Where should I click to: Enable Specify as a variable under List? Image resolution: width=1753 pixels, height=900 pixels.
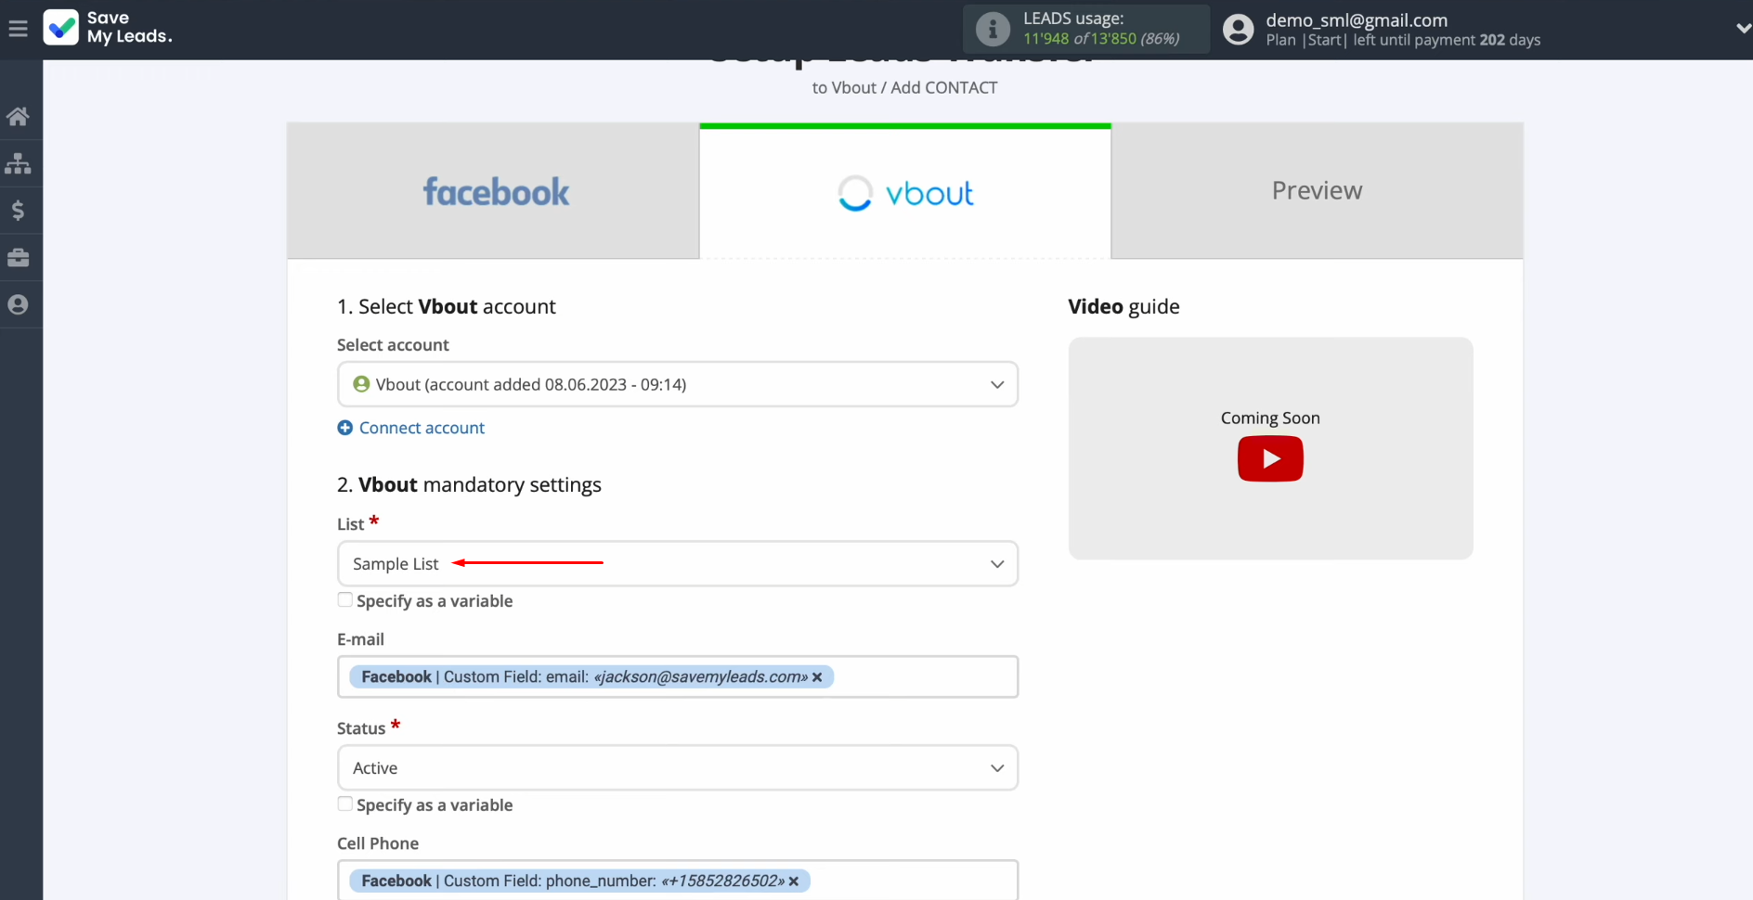344,600
